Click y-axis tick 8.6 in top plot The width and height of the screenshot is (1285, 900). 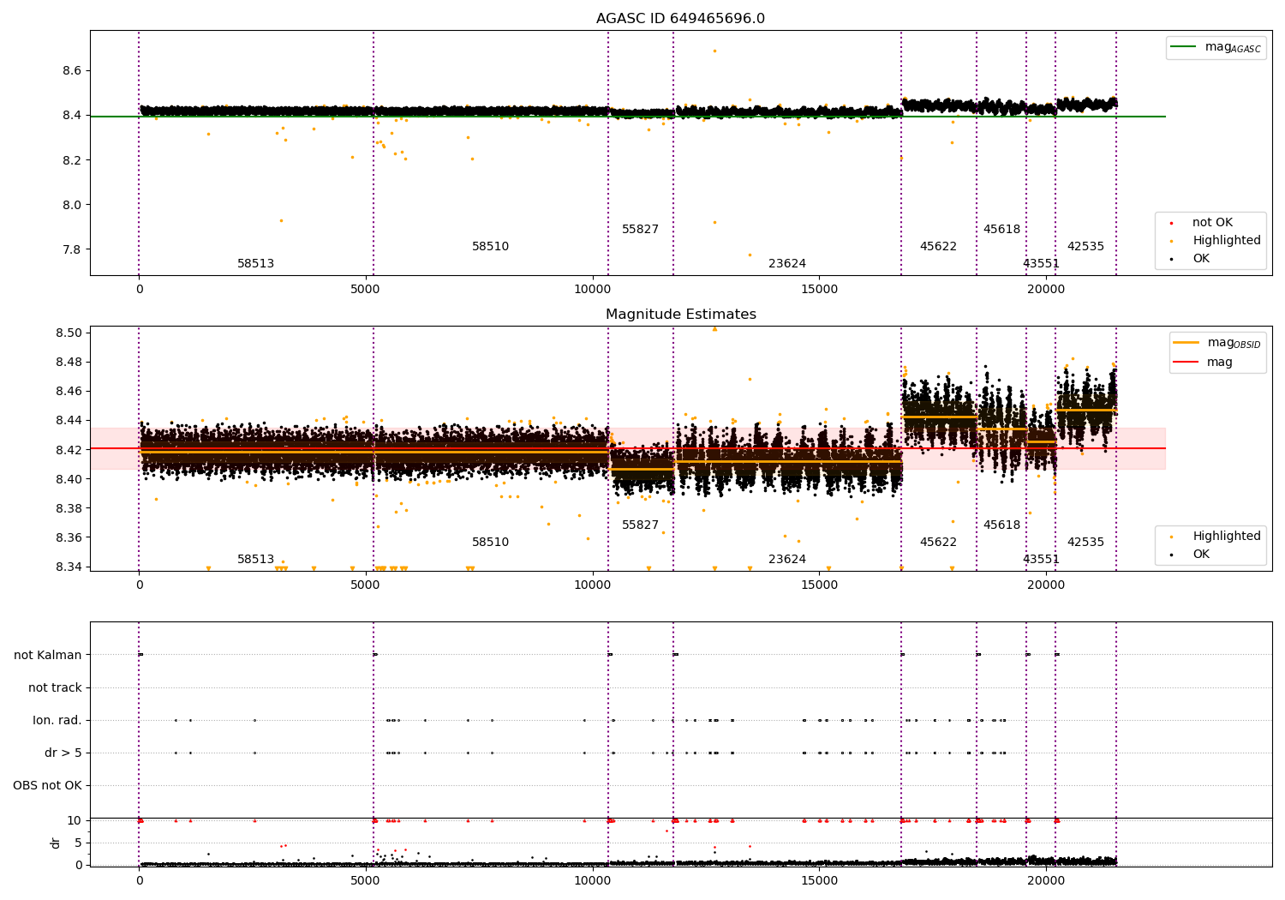coord(72,71)
